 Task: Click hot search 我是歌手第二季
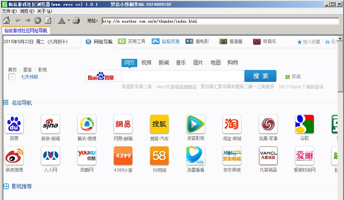(137, 87)
